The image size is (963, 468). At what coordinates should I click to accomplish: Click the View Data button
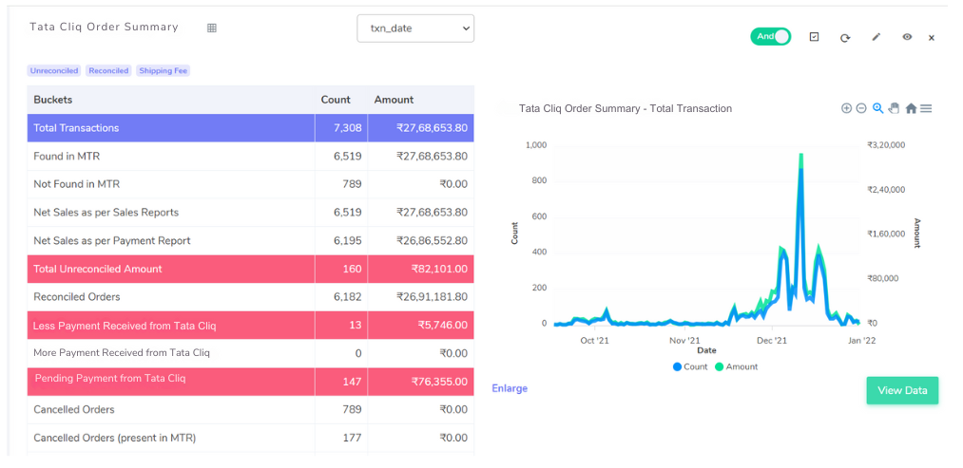[x=902, y=390]
